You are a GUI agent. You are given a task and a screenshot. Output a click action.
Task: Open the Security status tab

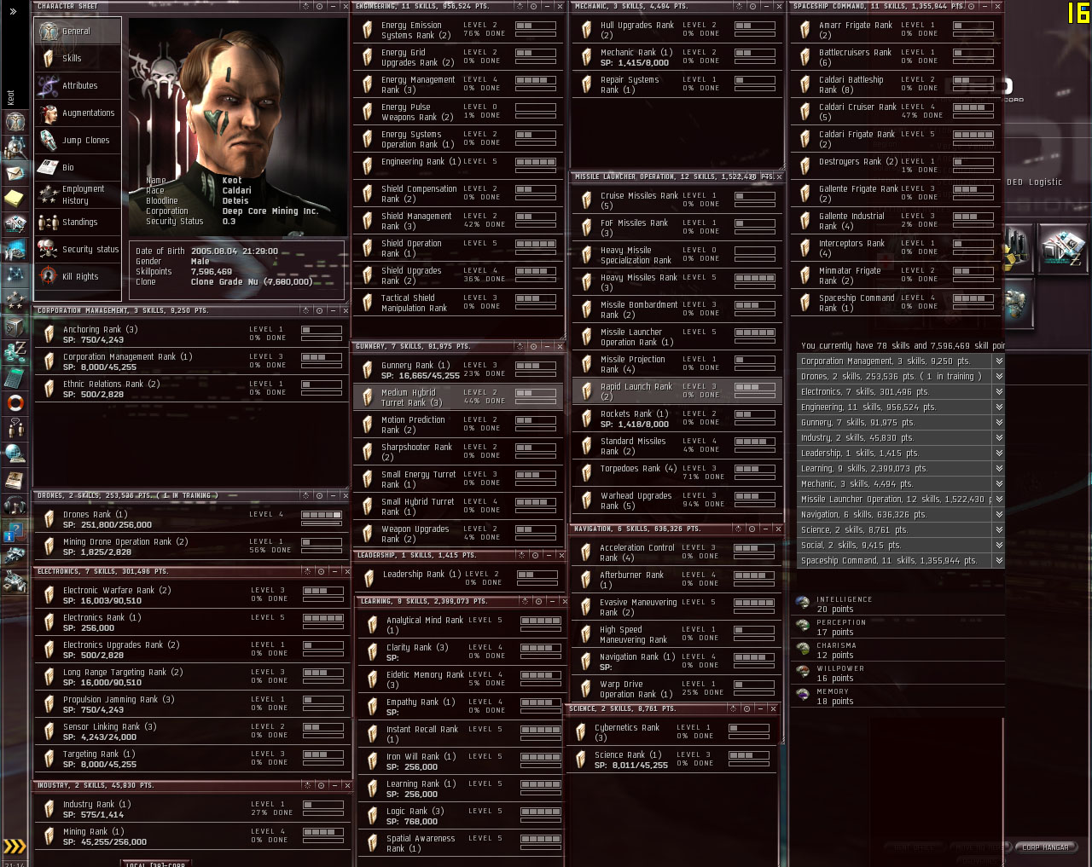coord(78,249)
